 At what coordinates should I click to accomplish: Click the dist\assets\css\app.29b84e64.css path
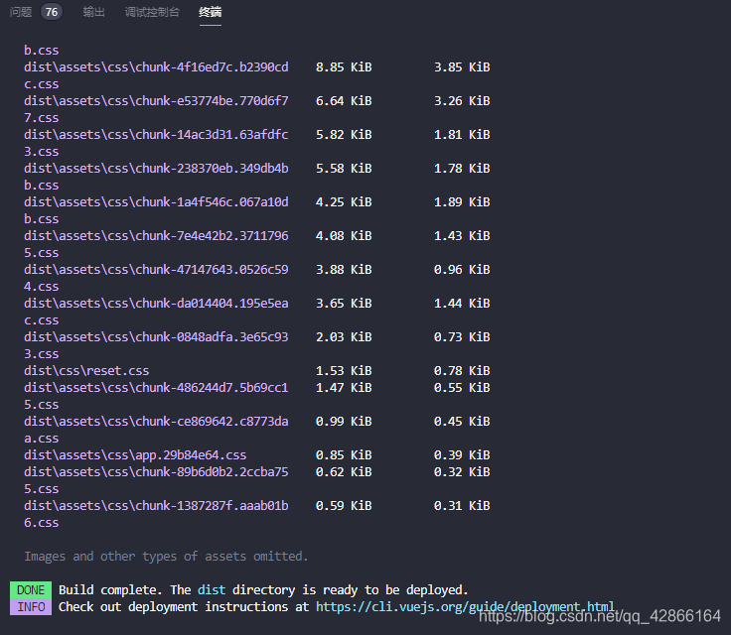[135, 455]
